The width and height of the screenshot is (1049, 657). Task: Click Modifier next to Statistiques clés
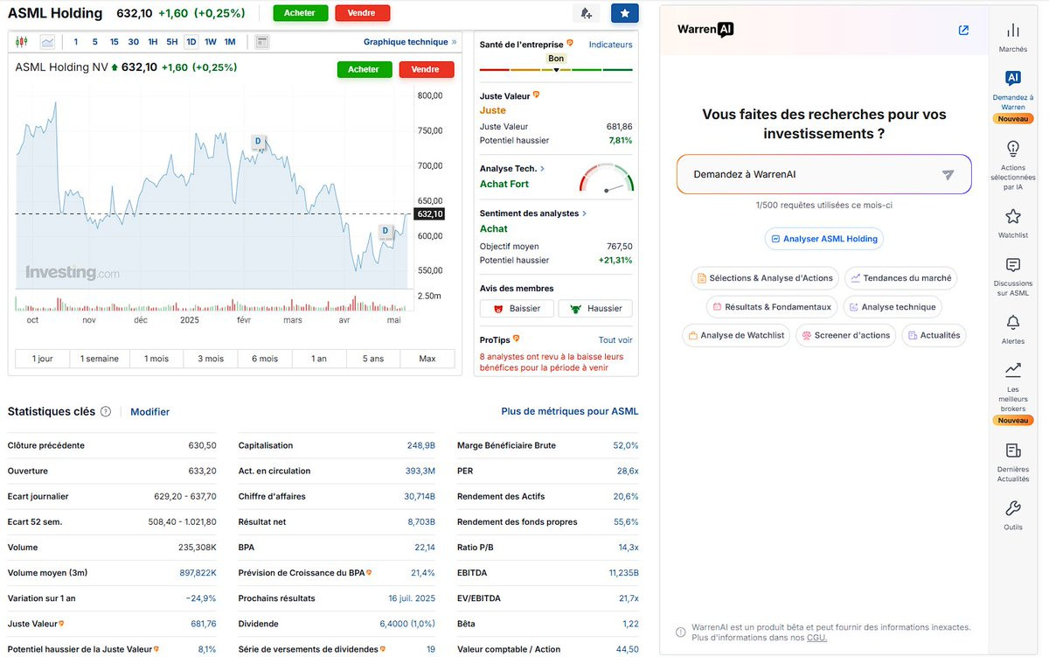pyautogui.click(x=149, y=412)
